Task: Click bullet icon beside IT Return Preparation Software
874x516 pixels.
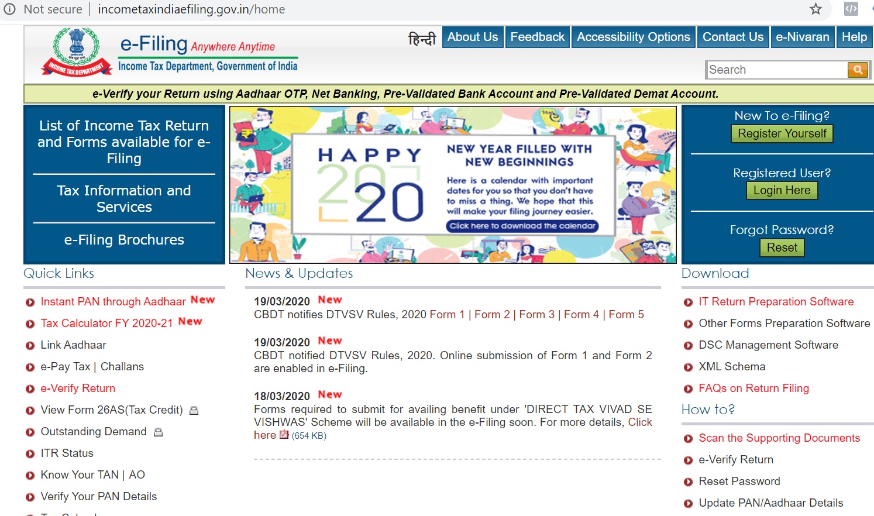Action: 689,302
